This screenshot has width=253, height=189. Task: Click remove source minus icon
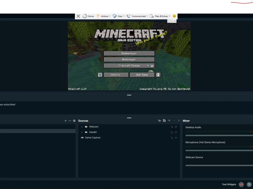coord(174,120)
